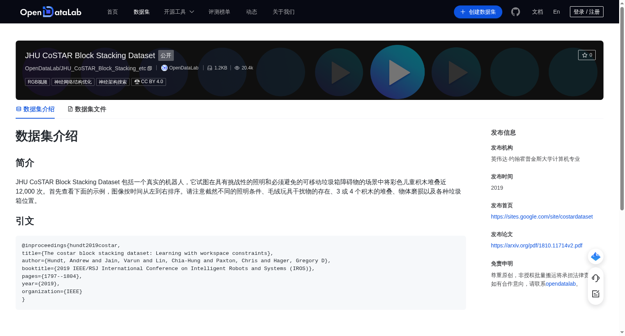This screenshot has width=625, height=336.
Task: Click the OpenDataLab publisher avatar icon
Action: click(x=164, y=68)
